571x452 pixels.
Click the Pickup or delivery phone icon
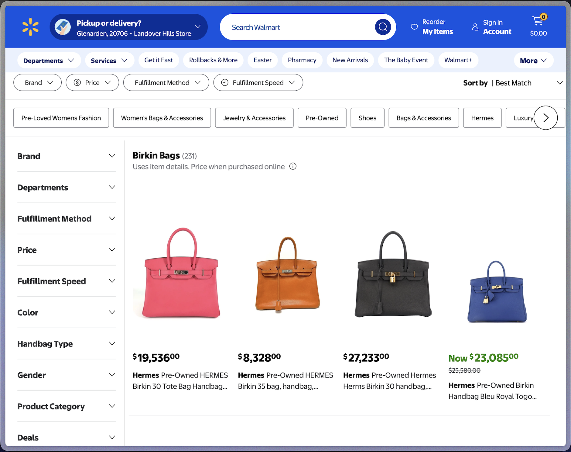click(x=63, y=27)
